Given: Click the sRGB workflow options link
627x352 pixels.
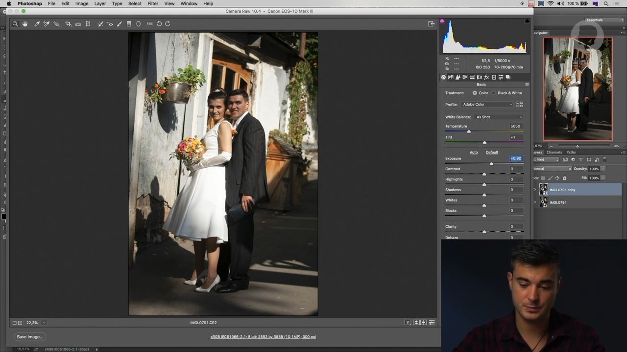Looking at the screenshot, I should point(263,336).
